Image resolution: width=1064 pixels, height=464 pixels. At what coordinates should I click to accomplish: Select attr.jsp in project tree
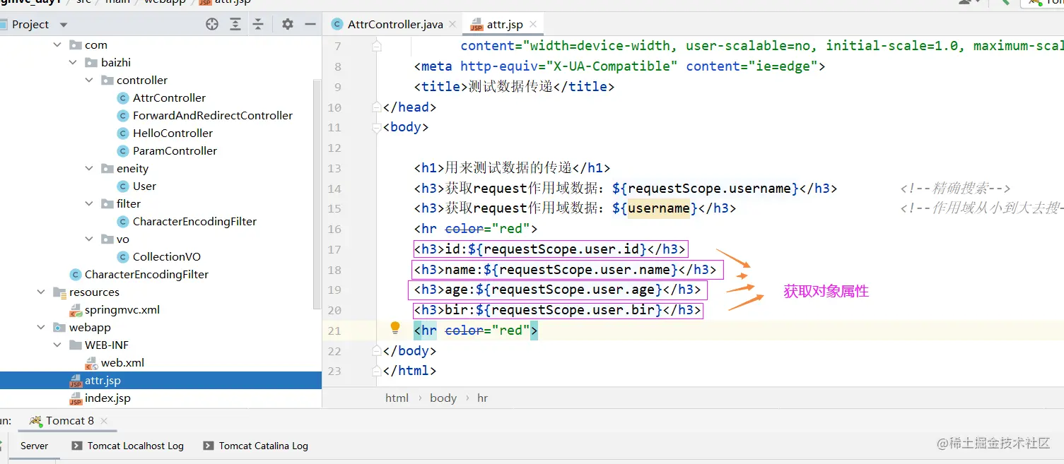(x=103, y=380)
